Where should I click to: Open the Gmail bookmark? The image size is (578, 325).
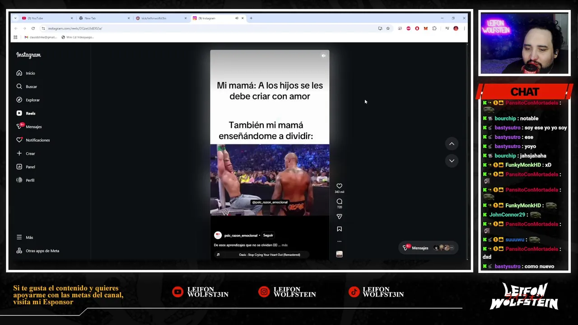point(41,37)
